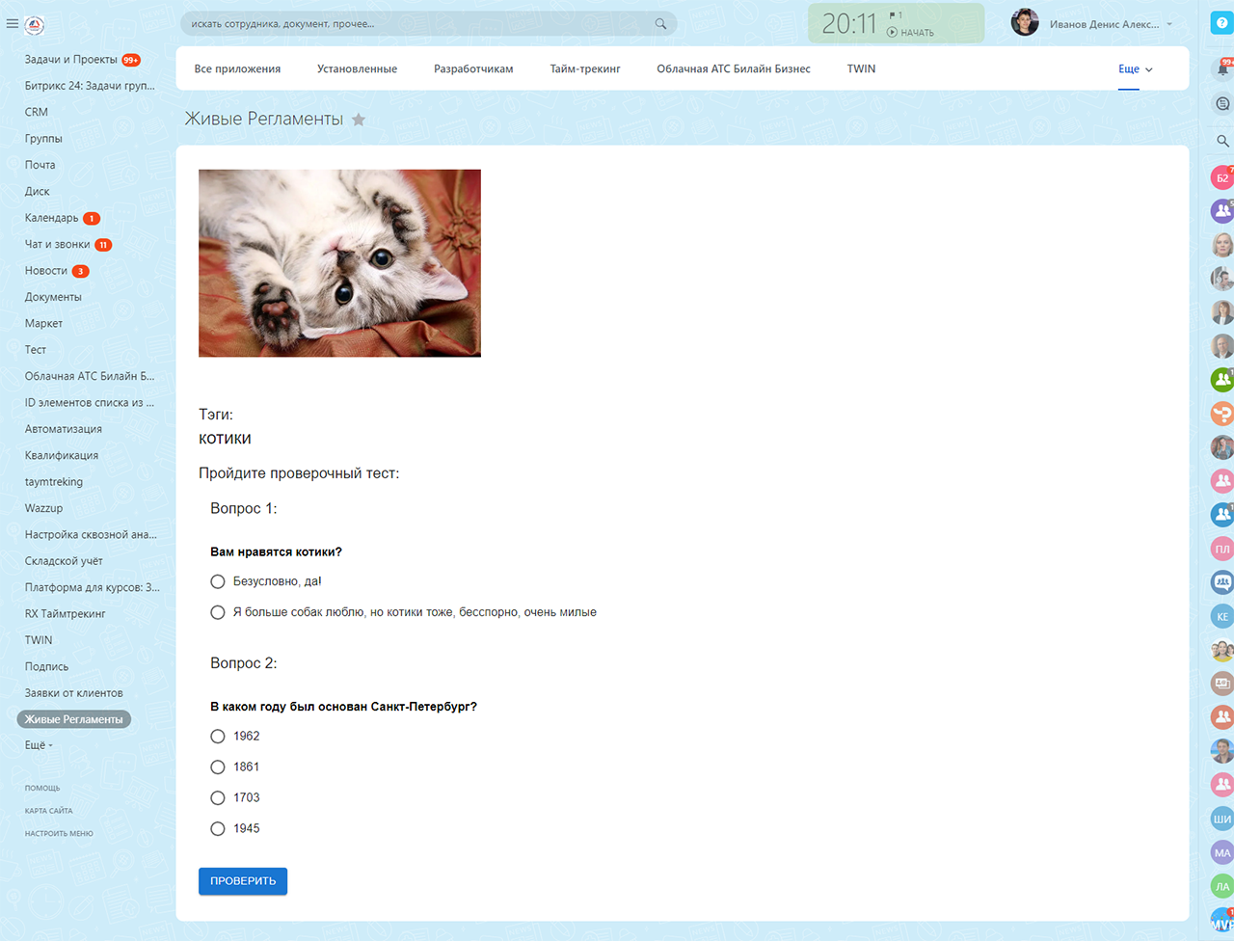Open the orange question bot chat icon

(1222, 414)
